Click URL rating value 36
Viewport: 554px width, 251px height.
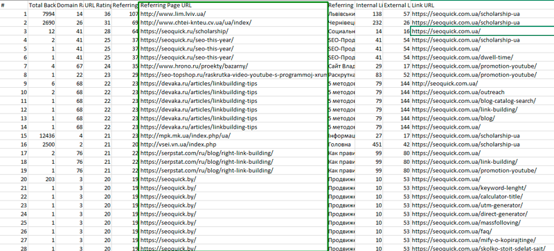coord(98,14)
